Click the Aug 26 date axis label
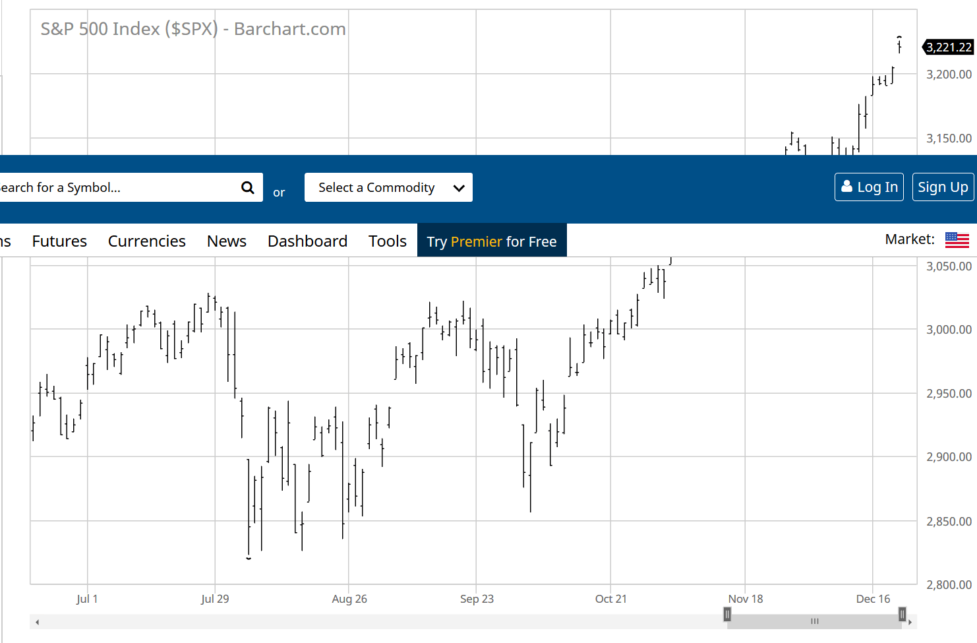Screen dimensions: 977x643 pyautogui.click(x=349, y=599)
